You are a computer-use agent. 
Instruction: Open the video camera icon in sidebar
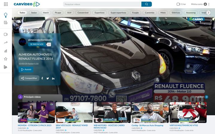click(6, 35)
